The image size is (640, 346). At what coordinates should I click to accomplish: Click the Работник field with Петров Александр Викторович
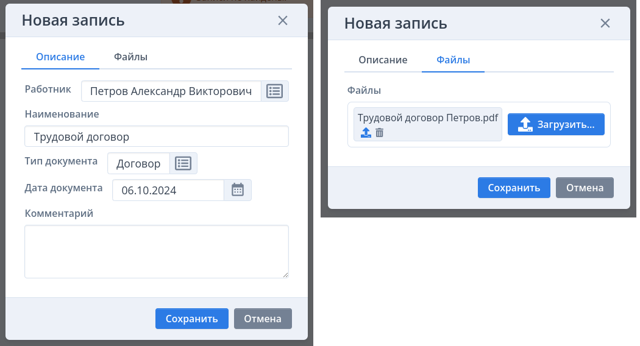coord(171,91)
